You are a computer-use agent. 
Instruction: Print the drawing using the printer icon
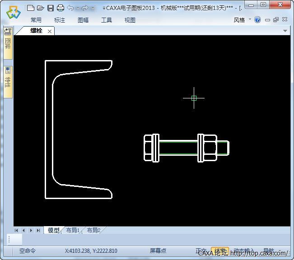coord(61,8)
